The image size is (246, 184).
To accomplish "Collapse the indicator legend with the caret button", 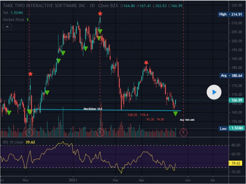I will tap(7, 27).
